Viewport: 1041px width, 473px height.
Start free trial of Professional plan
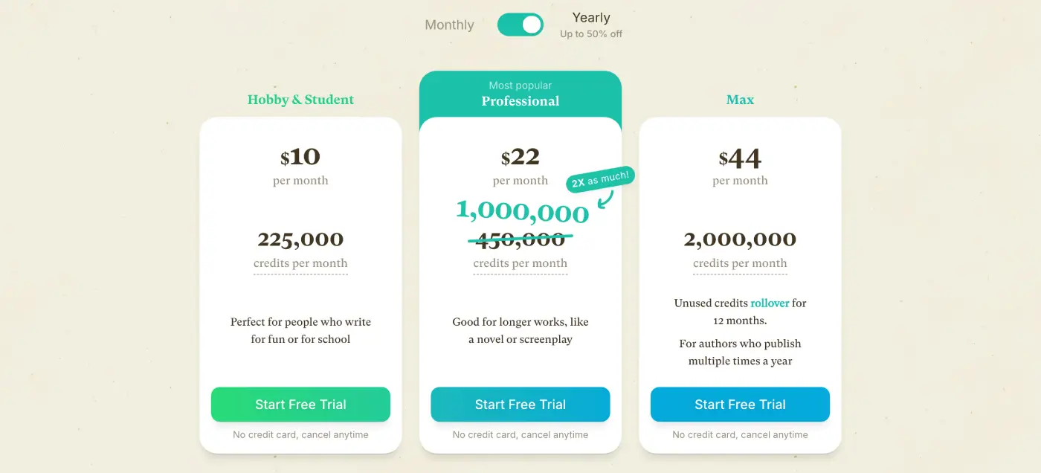point(520,404)
